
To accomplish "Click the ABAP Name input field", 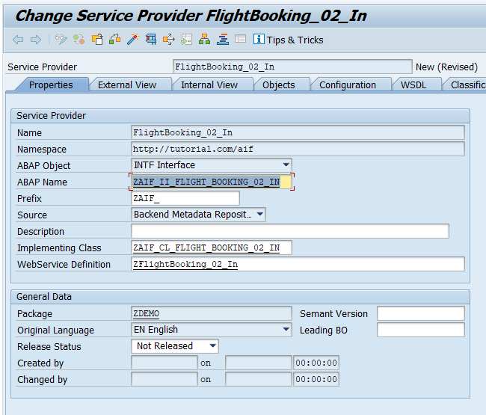I will [x=211, y=182].
